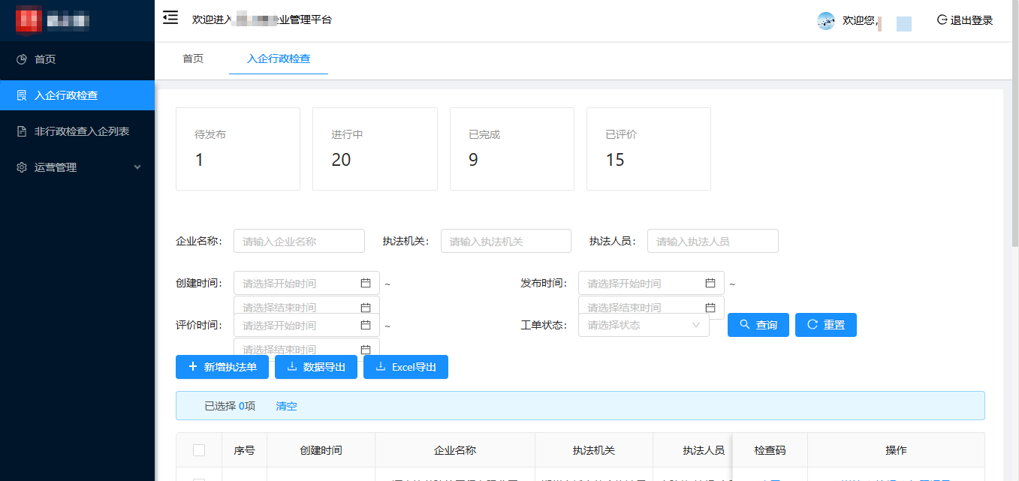The image size is (1019, 481).
Task: Open calendar icon for 创建时间 start date
Action: pyautogui.click(x=366, y=283)
